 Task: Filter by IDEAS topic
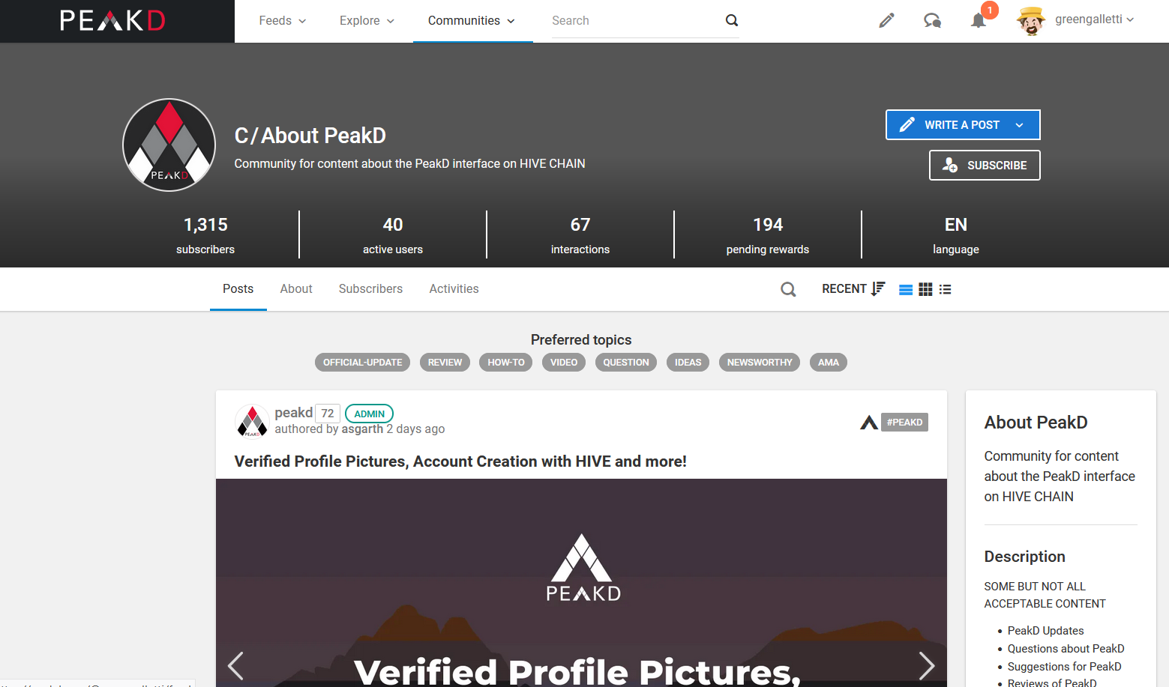pyautogui.click(x=688, y=363)
